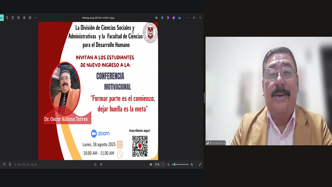332x187 pixels.
Task: Open Microsoft Designer from the blue icon
Action: [162, 18]
